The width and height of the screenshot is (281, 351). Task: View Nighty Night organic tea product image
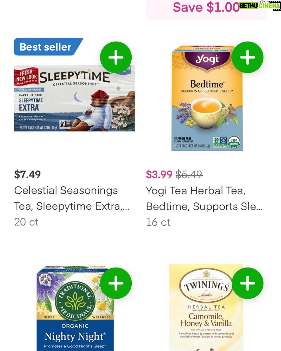point(75,308)
